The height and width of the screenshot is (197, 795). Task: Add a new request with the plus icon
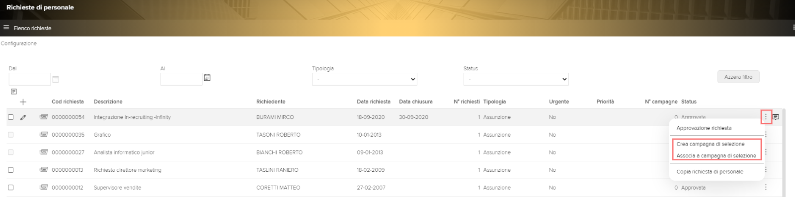click(23, 102)
